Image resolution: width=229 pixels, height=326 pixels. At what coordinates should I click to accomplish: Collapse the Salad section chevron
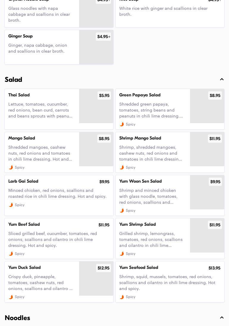pyautogui.click(x=222, y=79)
